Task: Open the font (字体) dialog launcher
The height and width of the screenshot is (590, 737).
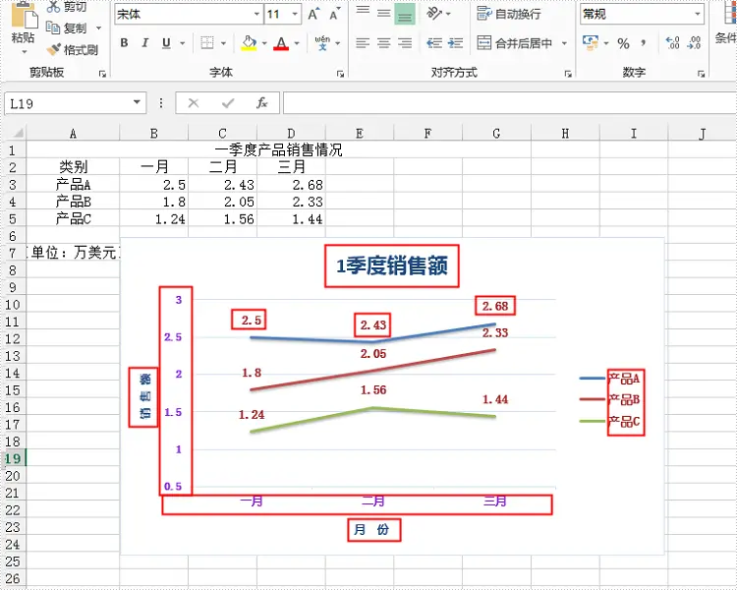Action: 341,74
